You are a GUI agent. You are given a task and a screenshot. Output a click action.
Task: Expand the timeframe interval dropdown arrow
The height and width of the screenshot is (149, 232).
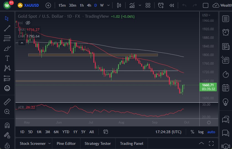[108, 5]
